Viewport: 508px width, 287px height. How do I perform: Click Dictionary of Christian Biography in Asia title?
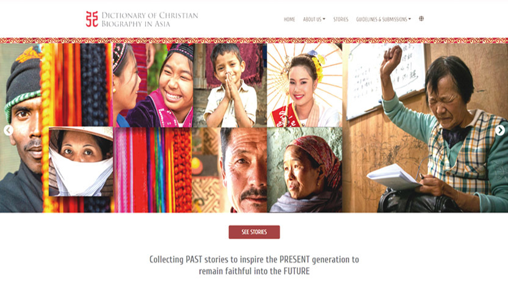pyautogui.click(x=150, y=20)
